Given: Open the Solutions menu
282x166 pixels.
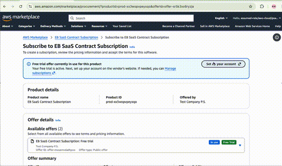Looking at the screenshot, I should pyautogui.click(x=78, y=26).
